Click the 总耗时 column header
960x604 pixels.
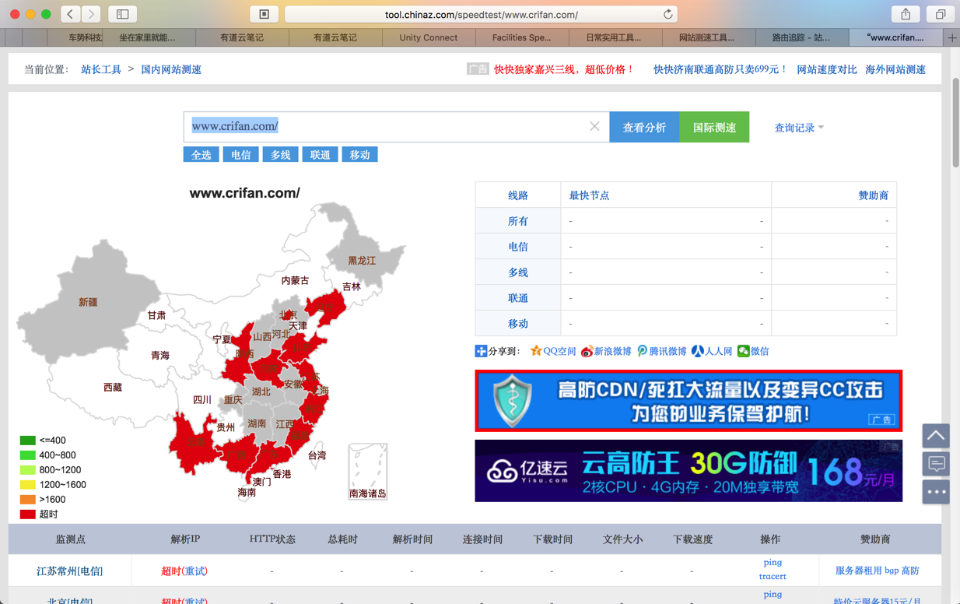point(342,539)
